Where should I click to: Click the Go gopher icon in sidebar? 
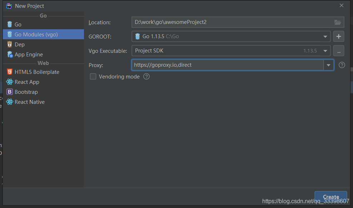pyautogui.click(x=10, y=24)
